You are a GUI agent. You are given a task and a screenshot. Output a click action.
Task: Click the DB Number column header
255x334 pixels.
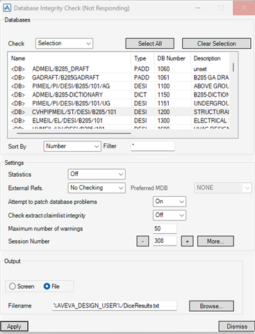point(172,58)
